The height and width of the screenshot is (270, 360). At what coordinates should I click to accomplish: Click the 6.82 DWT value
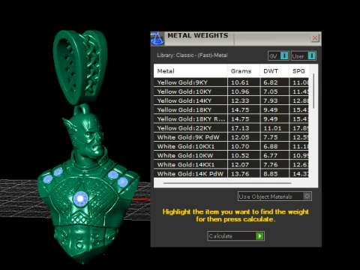coord(271,82)
